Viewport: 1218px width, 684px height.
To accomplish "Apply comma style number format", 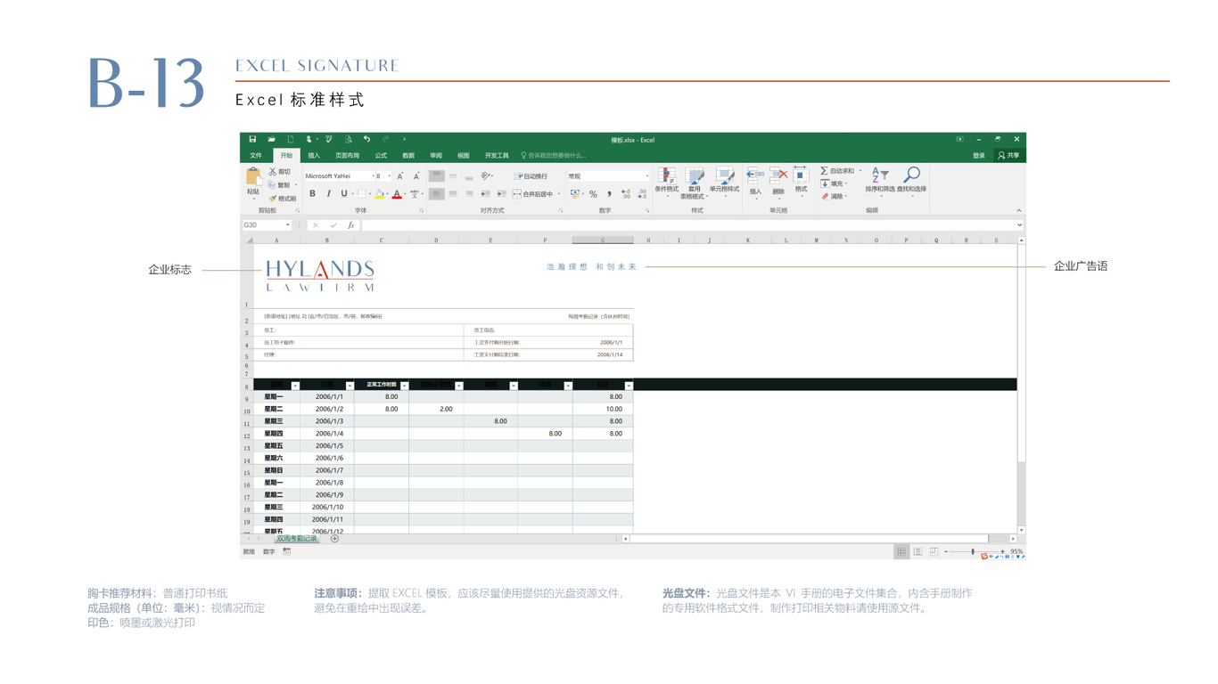I will pos(610,193).
